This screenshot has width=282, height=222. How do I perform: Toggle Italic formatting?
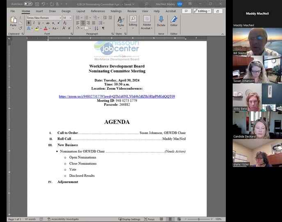(34, 23)
